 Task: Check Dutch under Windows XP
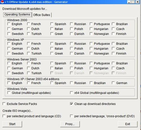click(28, 49)
